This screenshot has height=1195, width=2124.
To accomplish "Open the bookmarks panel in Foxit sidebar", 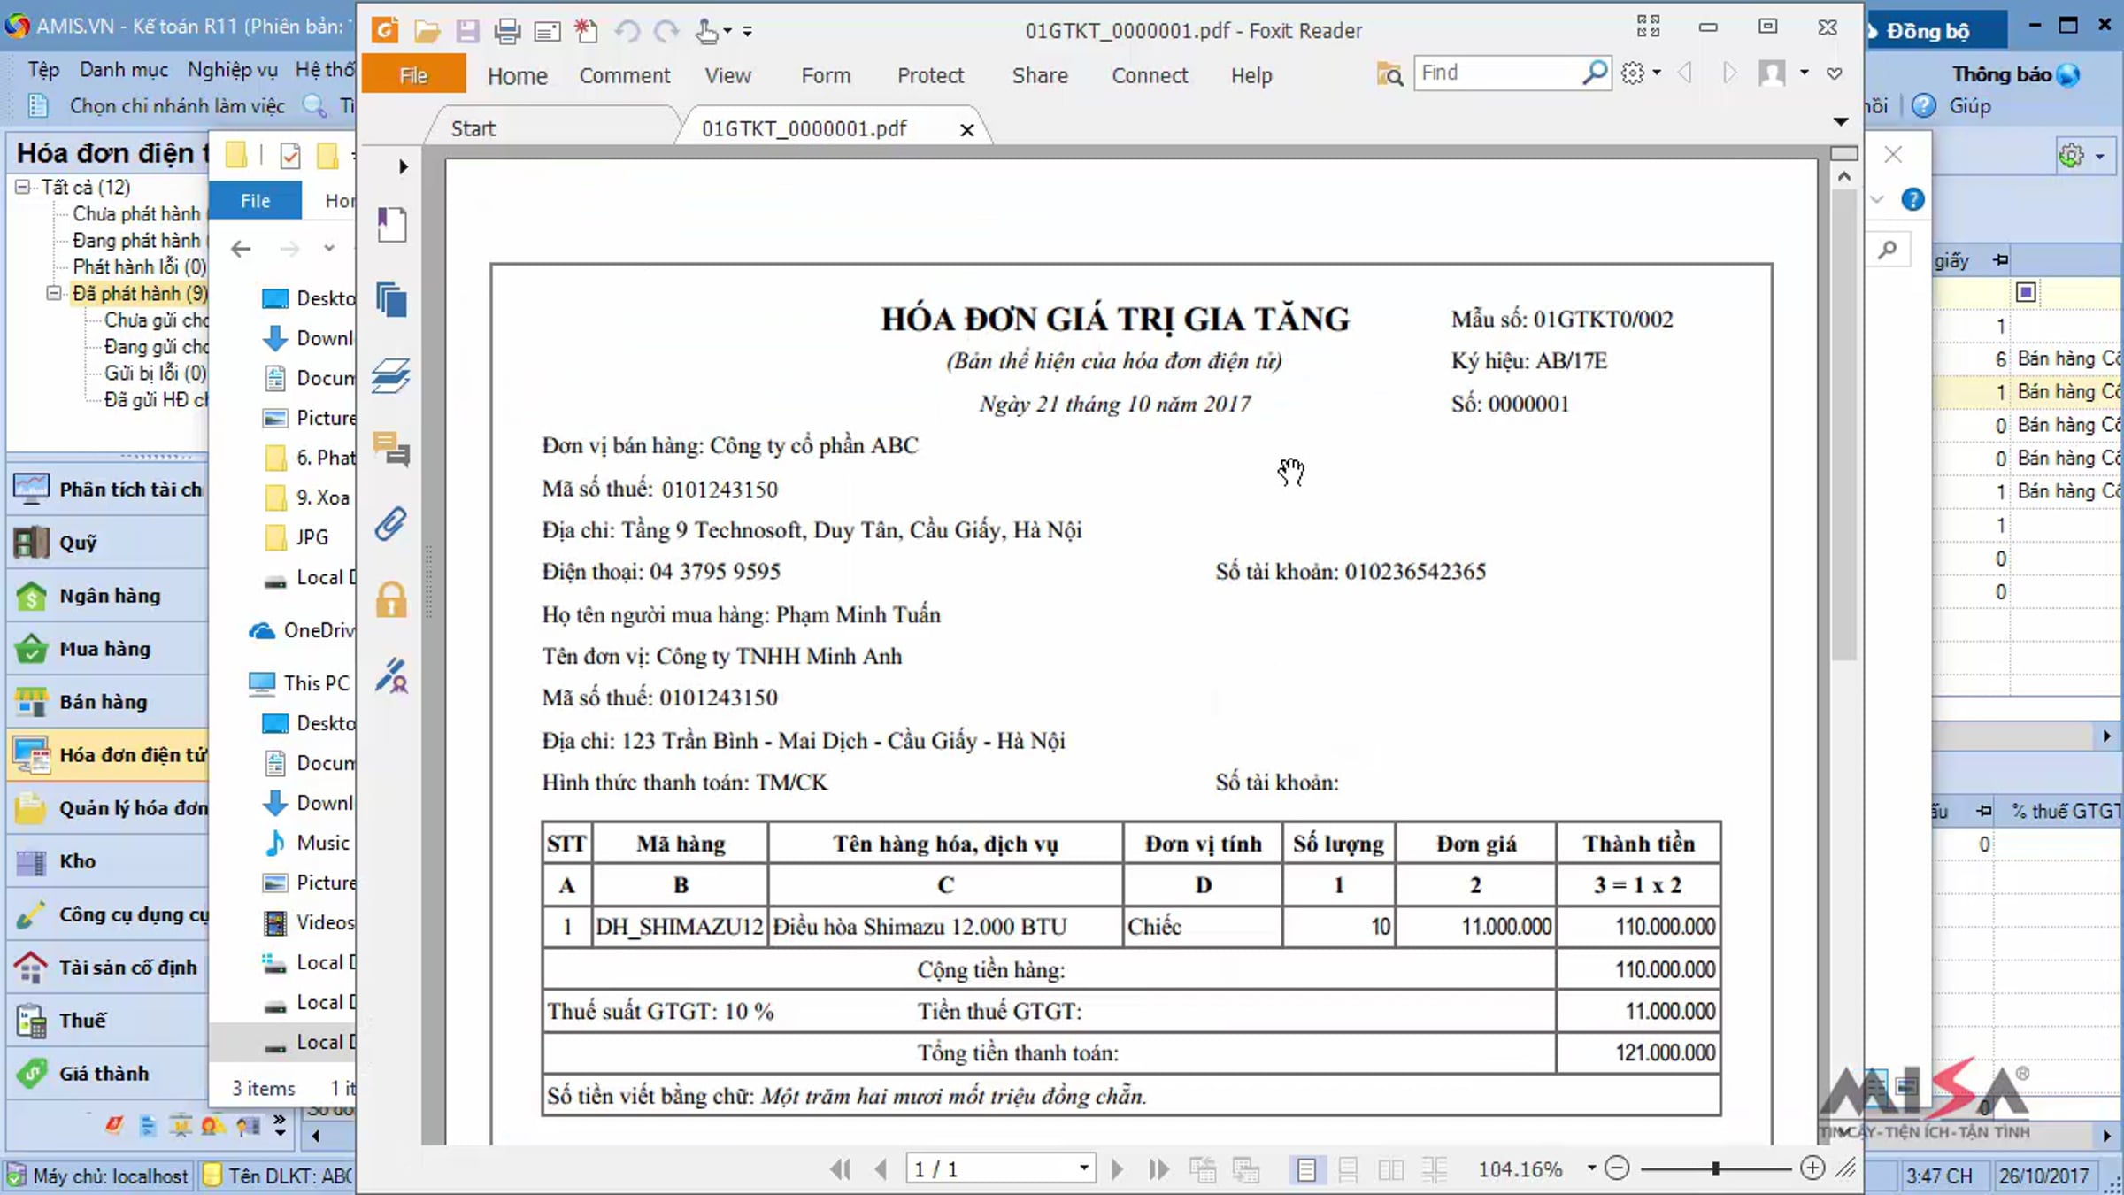I will tap(391, 225).
